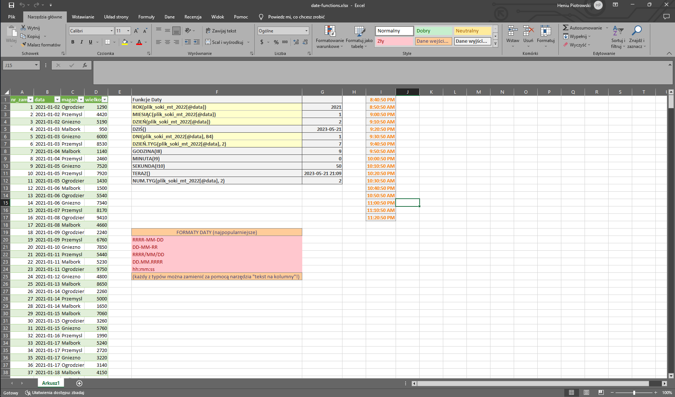Image resolution: width=675 pixels, height=397 pixels.
Task: Switch to the Formuły ribbon tab
Action: pos(146,17)
